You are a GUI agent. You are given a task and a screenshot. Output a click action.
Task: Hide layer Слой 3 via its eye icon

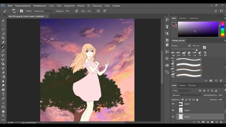(x=173, y=104)
